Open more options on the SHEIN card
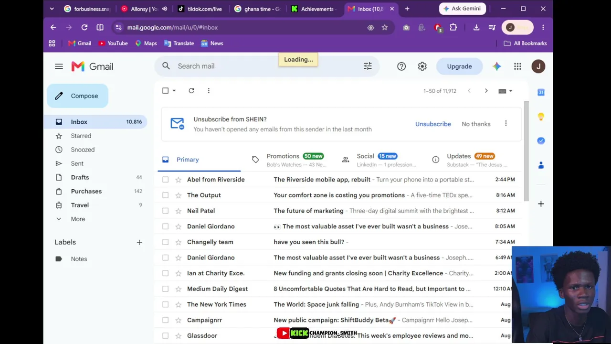The width and height of the screenshot is (611, 344). click(x=506, y=124)
